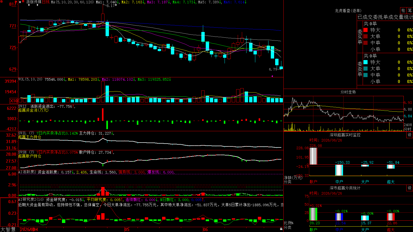Click the 超赢散户持仓 yellow label
Screen dimensions: 413x232
click(x=30, y=156)
